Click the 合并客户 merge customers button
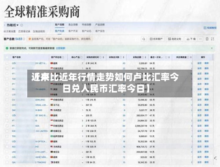This screenshot has height=167, width=220. (x=156, y=39)
